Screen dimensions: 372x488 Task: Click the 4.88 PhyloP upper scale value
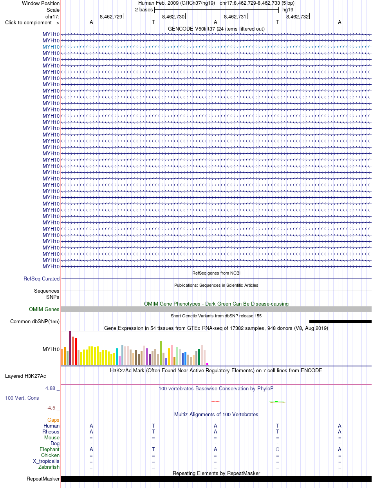[51, 388]
